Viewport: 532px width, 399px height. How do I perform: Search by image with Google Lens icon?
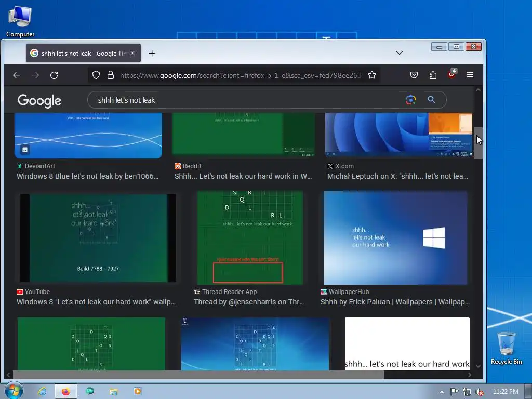pos(411,100)
